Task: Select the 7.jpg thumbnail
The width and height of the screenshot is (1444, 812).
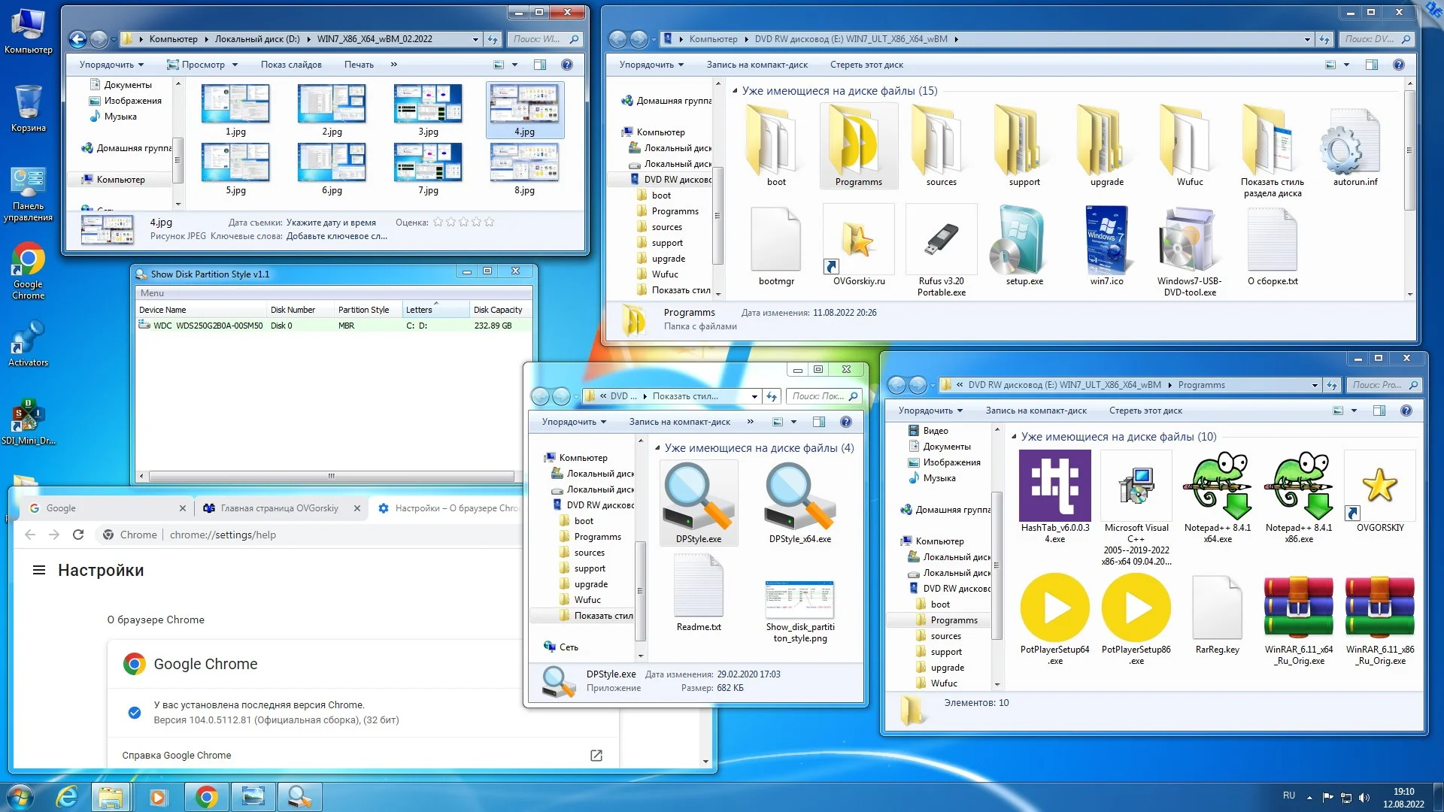Action: [427, 162]
